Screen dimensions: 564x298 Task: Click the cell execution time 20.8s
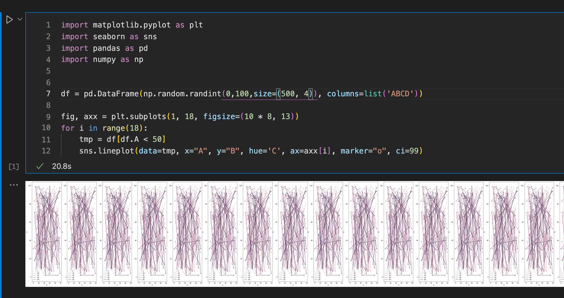click(x=62, y=166)
